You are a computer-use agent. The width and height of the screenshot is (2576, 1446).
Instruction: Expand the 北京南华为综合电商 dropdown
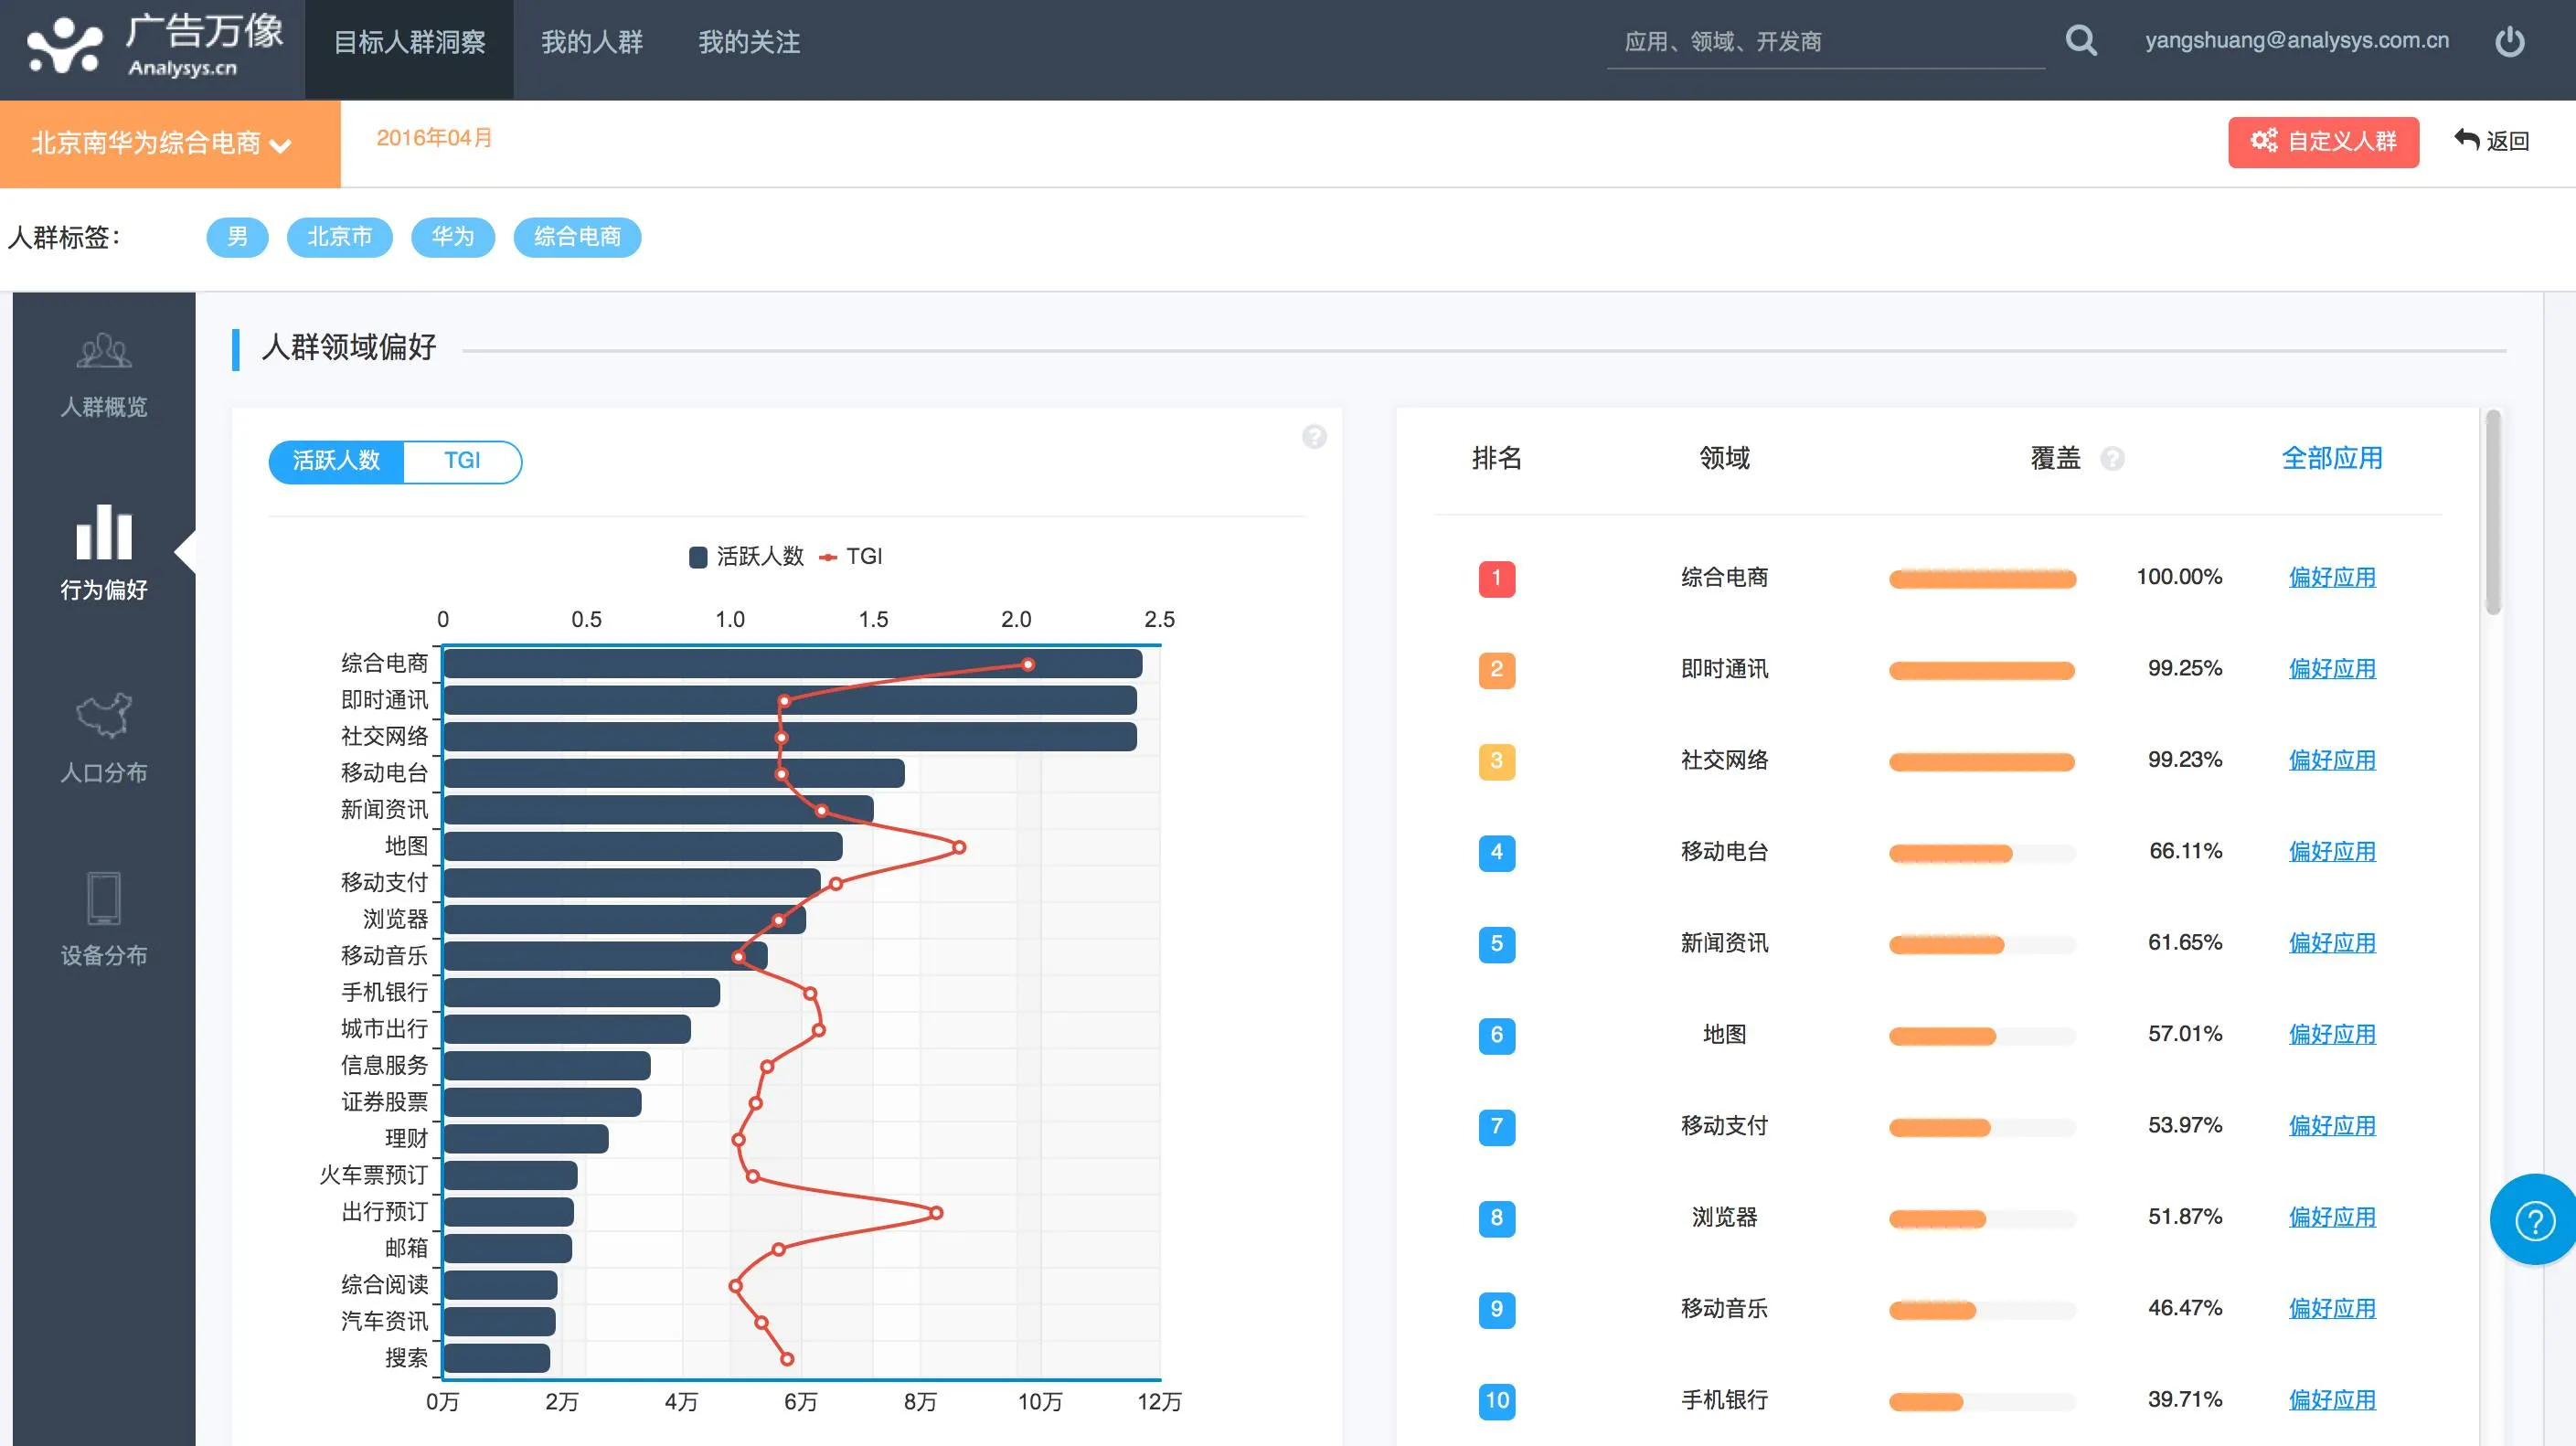[162, 144]
